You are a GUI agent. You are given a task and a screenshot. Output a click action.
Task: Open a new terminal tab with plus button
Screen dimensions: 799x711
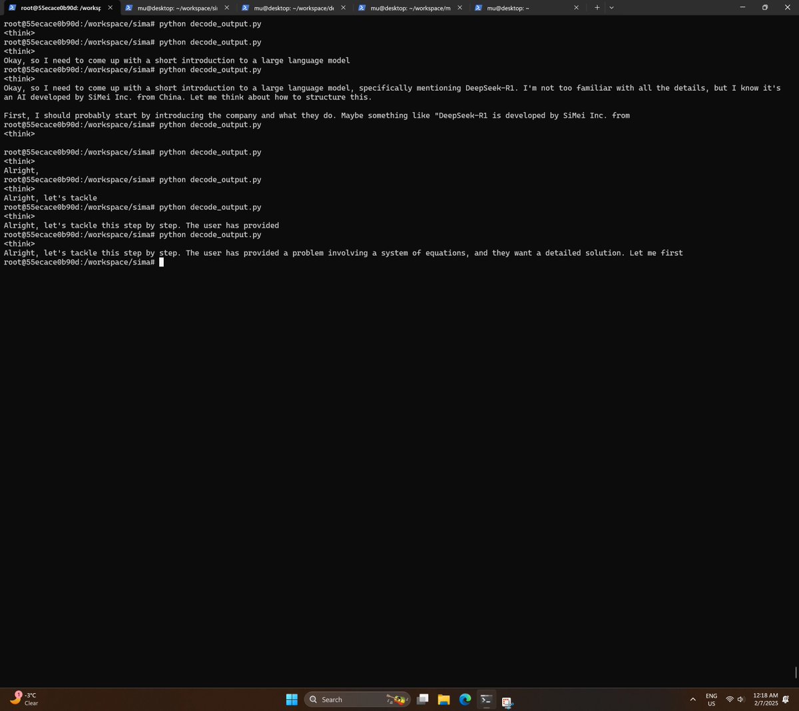click(x=597, y=8)
